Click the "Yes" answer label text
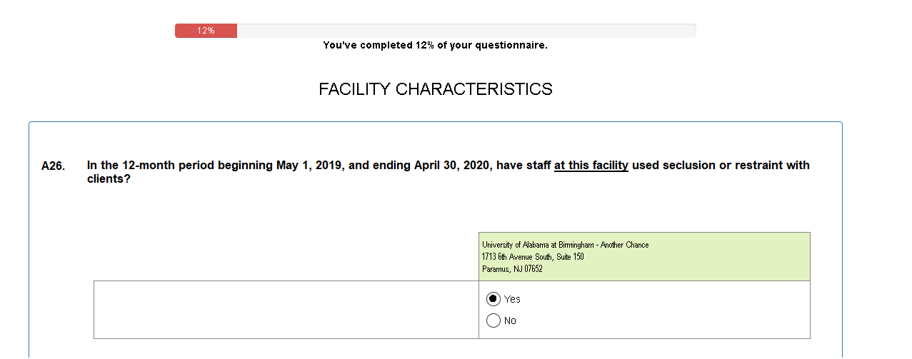This screenshot has width=912, height=359. click(x=512, y=299)
